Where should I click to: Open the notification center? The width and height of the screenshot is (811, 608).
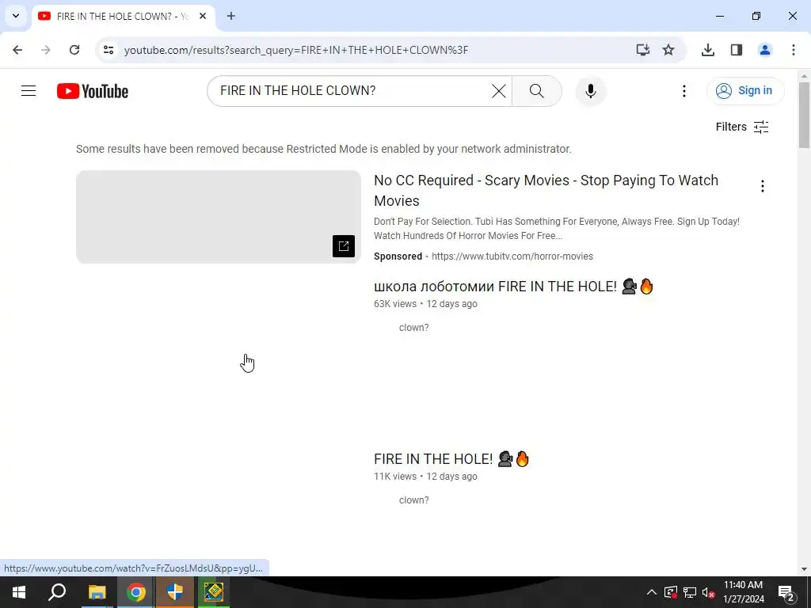pos(786,592)
